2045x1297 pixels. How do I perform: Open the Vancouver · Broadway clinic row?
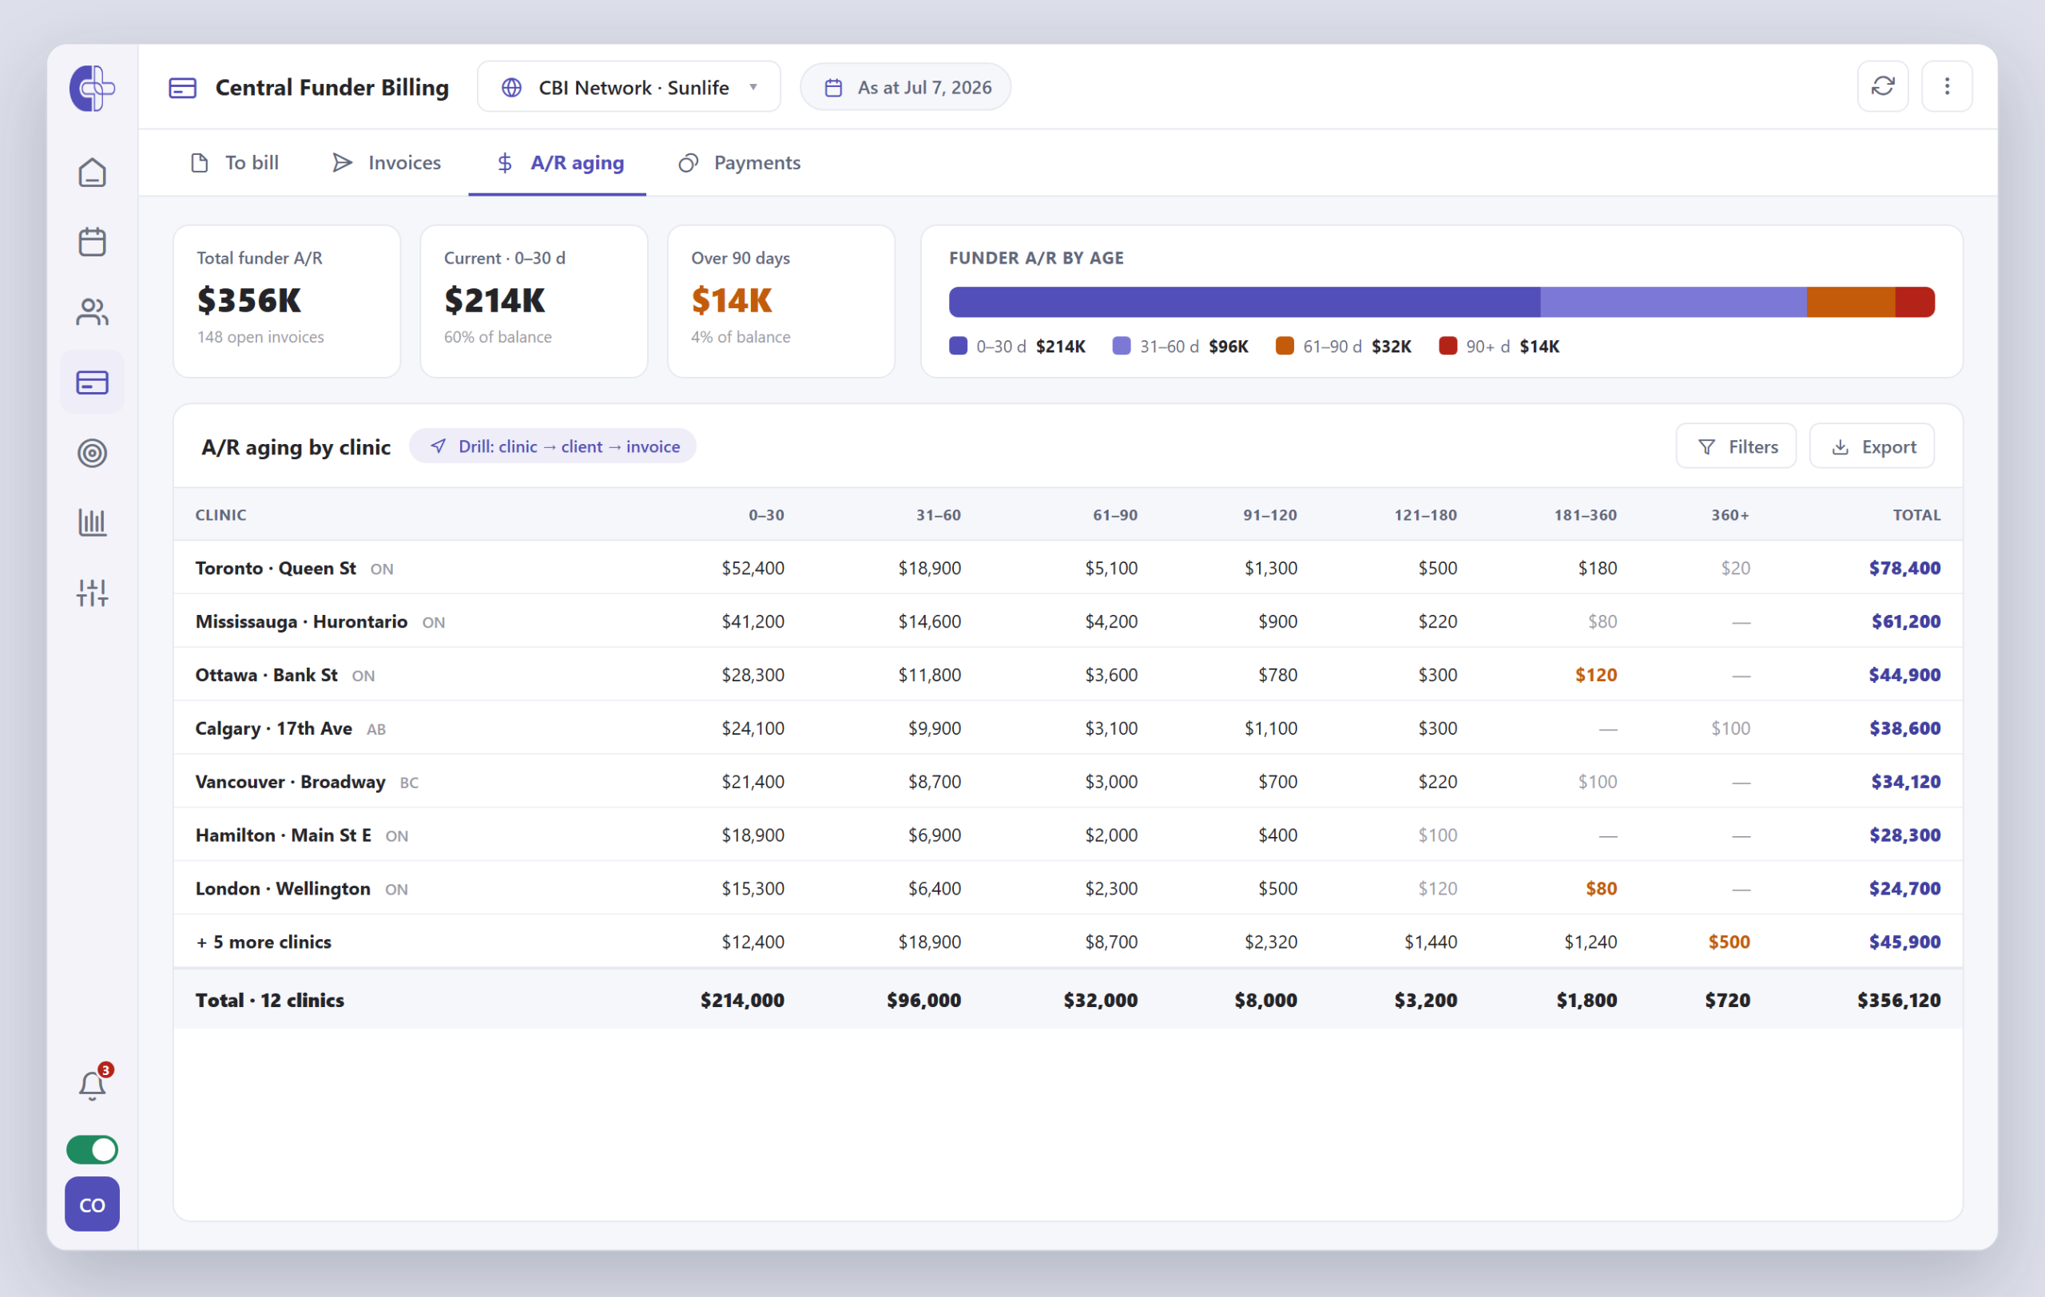1067,782
